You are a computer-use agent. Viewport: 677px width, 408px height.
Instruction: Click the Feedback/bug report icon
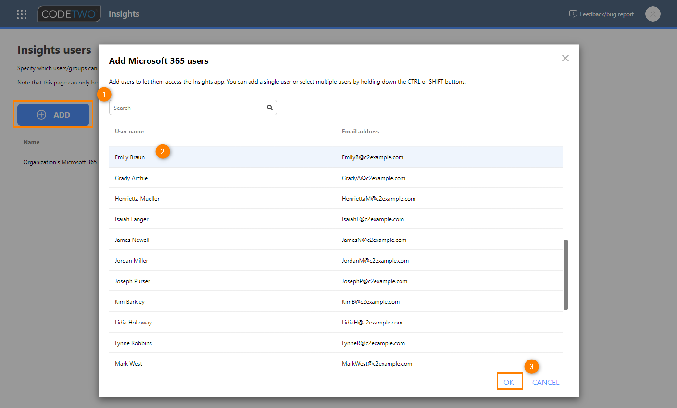tap(573, 14)
